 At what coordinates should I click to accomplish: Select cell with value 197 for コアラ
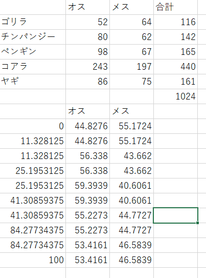tap(131, 67)
